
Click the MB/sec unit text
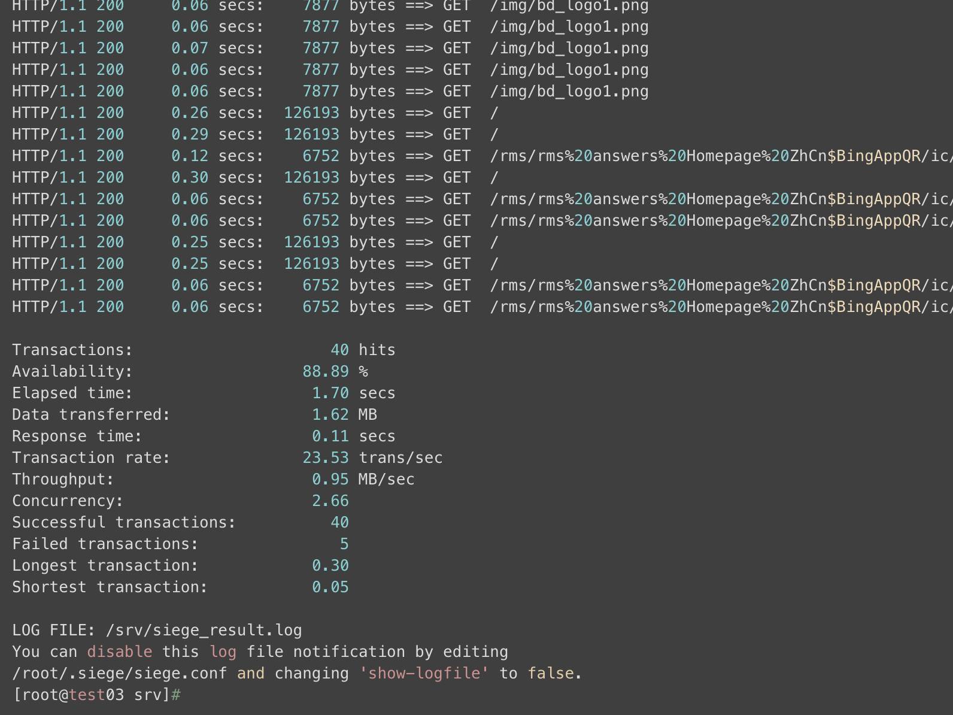point(386,479)
